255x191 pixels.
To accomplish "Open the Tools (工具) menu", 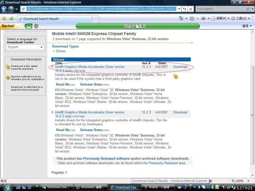I will pyautogui.click(x=240, y=18).
